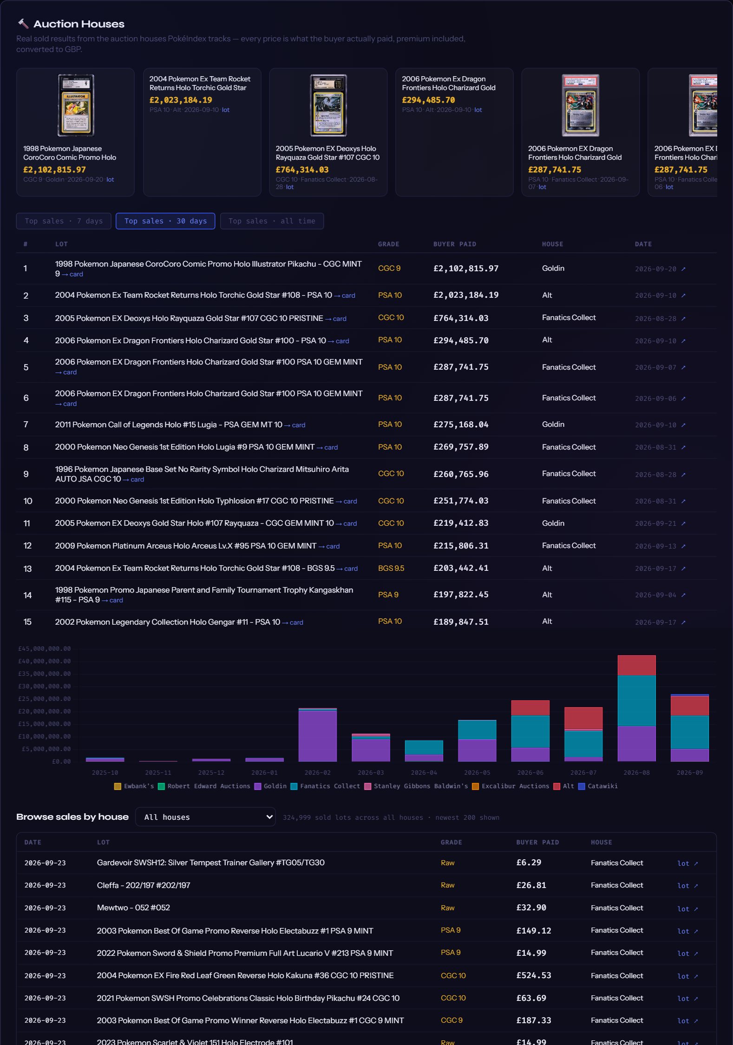
Task: Open external arrow on the £294,485.70 row
Action: point(683,341)
